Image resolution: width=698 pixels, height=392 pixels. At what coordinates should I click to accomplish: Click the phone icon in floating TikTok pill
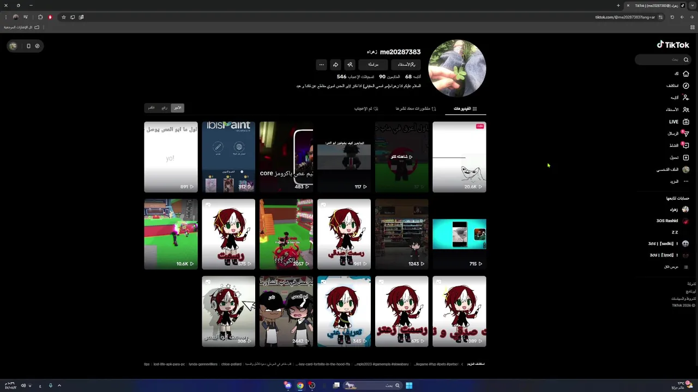(x=28, y=46)
